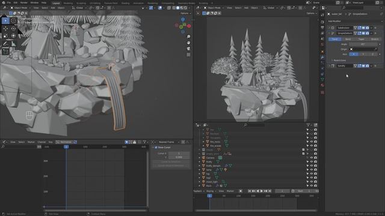Open the Render menu

pos(24,2)
